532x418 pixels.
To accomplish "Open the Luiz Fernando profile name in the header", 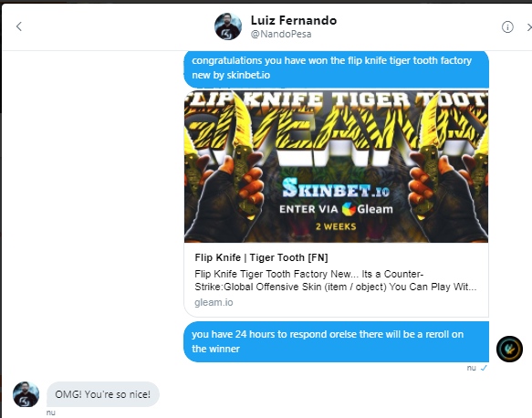I will (x=294, y=20).
